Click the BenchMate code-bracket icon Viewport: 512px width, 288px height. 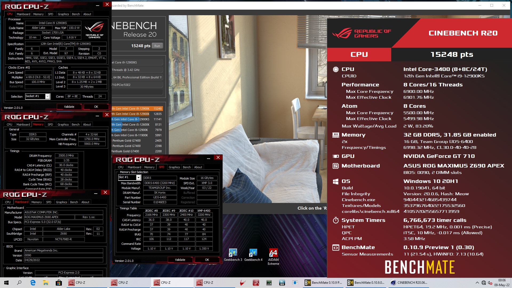pyautogui.click(x=336, y=247)
